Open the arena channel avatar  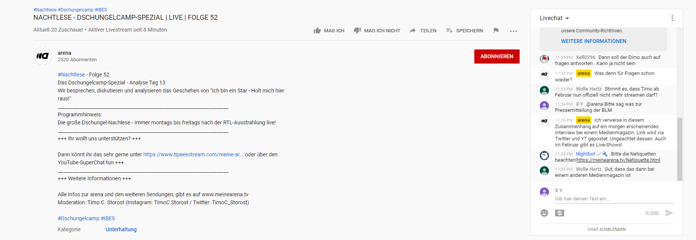pyautogui.click(x=43, y=56)
